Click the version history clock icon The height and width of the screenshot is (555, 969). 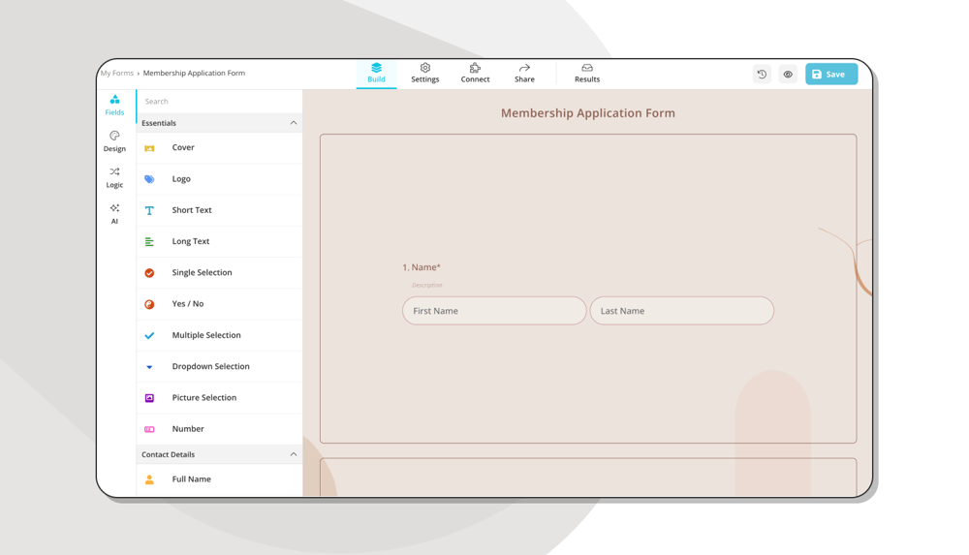click(x=762, y=75)
